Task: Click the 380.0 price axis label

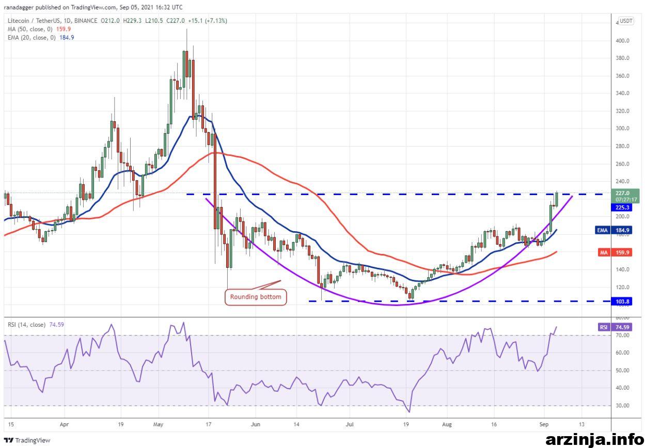Action: coord(622,58)
